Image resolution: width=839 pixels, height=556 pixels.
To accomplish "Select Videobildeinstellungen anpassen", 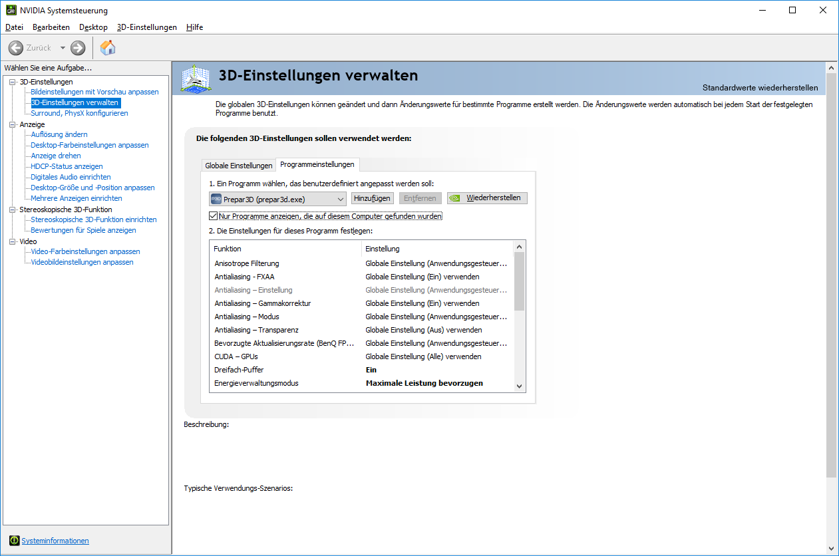I will [82, 262].
